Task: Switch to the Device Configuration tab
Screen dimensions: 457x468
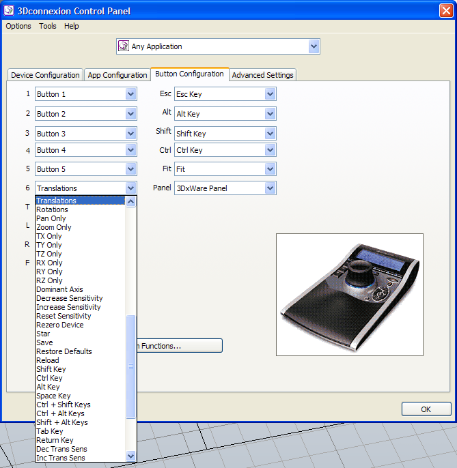Action: point(45,75)
